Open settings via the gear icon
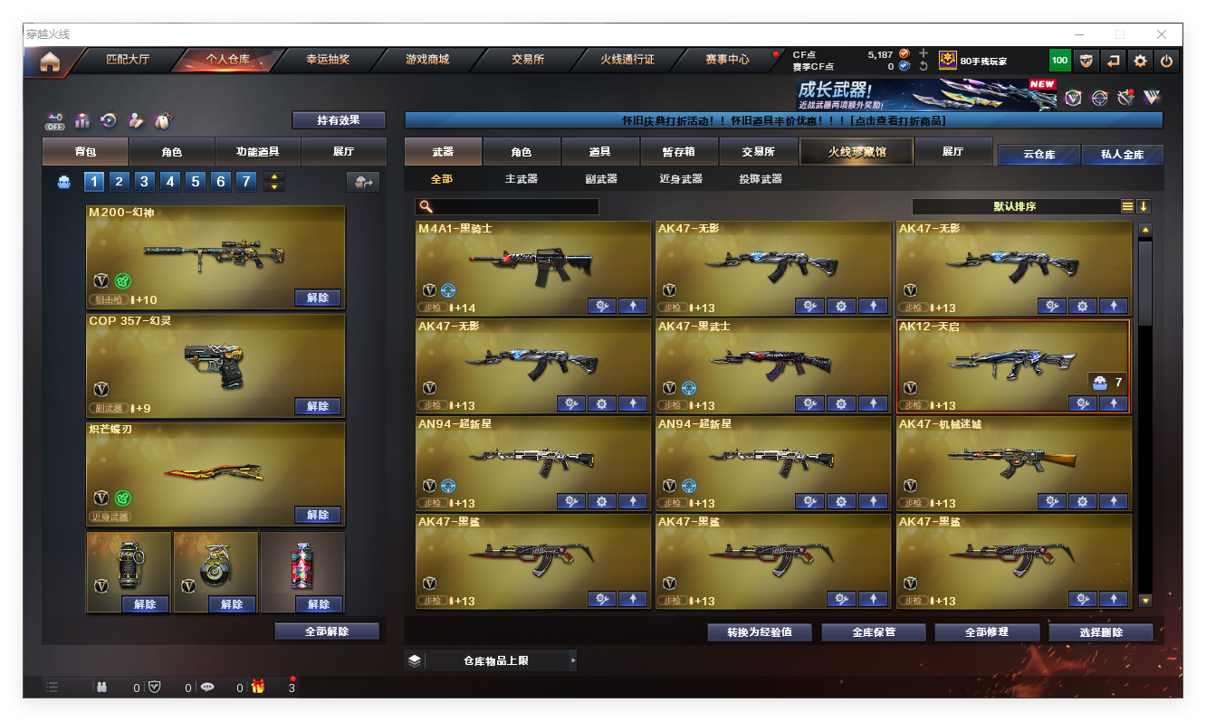Screen dimensions: 1206x721 coord(1140,61)
